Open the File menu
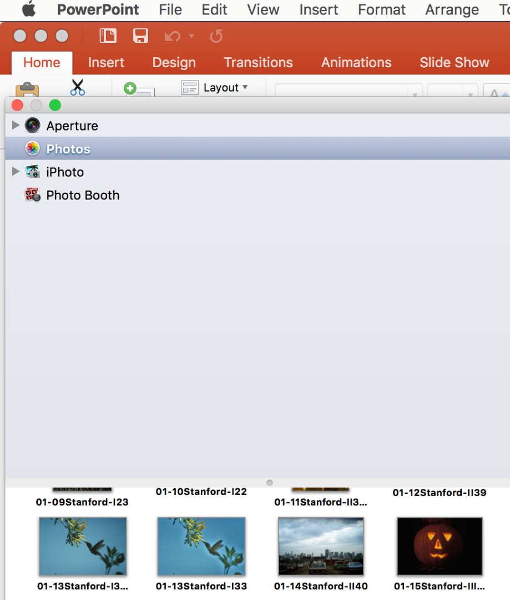This screenshot has height=600, width=510. click(170, 9)
